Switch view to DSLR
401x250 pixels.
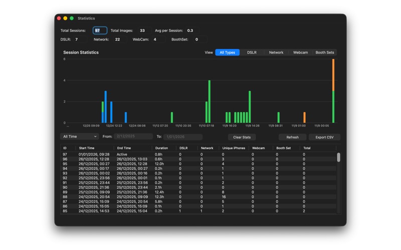point(252,52)
